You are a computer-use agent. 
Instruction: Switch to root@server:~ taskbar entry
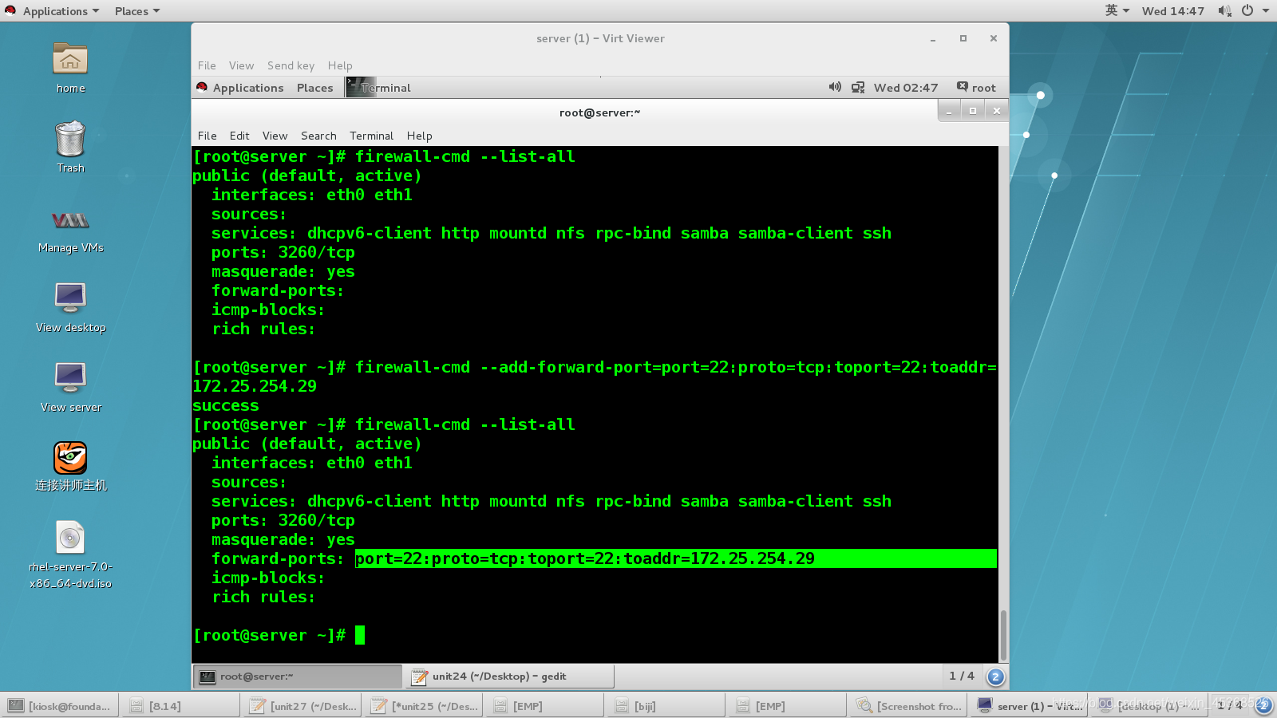(x=298, y=677)
